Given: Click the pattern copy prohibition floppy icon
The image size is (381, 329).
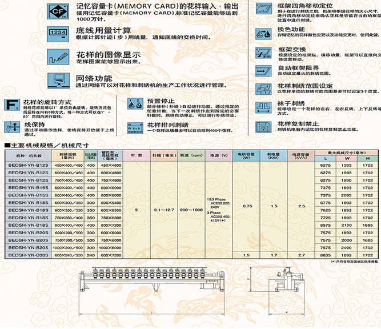Looking at the screenshot, I should pos(265,127).
